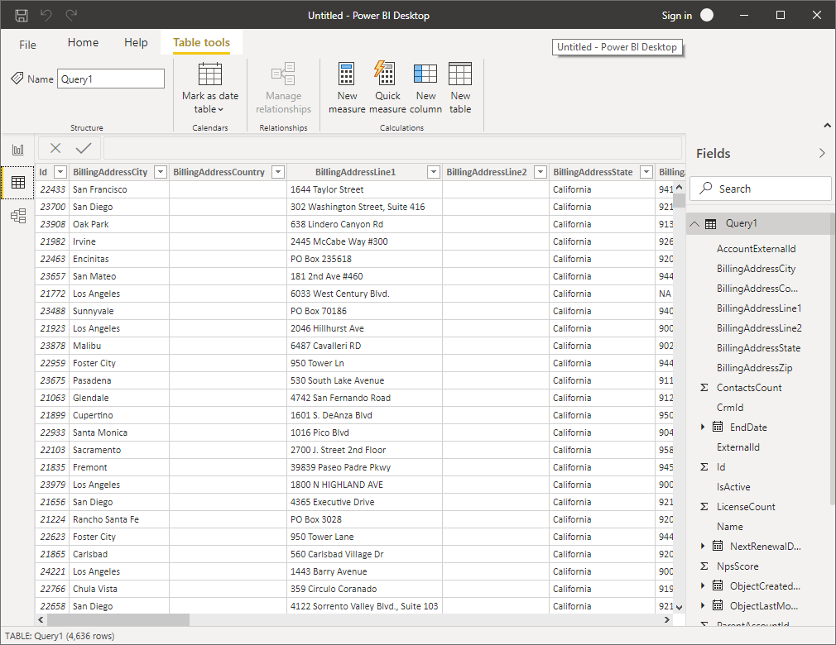Viewport: 836px width, 645px height.
Task: Click the Redo arrow icon
Action: [71, 16]
